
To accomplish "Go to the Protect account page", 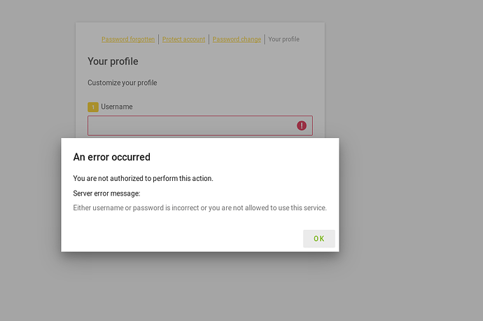I will point(183,39).
